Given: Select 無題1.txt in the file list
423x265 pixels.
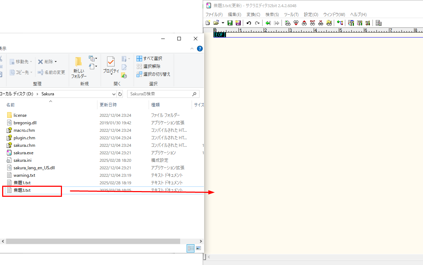Looking at the screenshot, I should 22,183.
